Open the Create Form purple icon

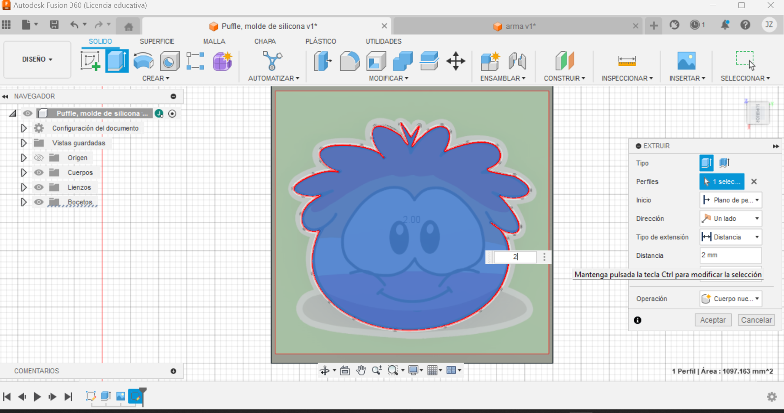coord(223,61)
